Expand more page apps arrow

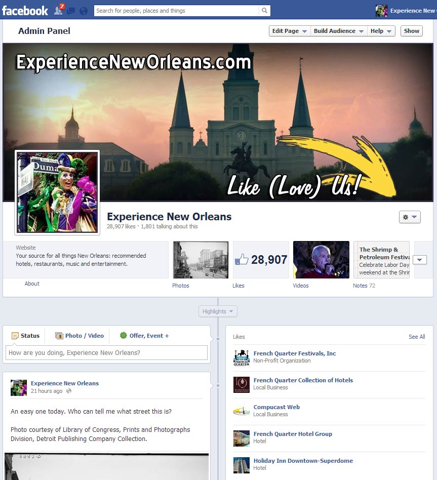pyautogui.click(x=420, y=260)
